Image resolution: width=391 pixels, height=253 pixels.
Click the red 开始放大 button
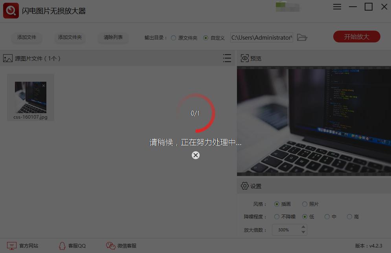click(x=356, y=37)
